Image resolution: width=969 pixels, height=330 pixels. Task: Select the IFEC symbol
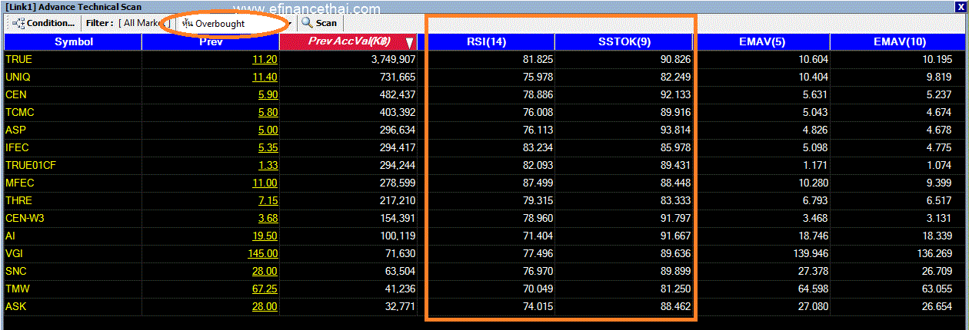[x=17, y=147]
